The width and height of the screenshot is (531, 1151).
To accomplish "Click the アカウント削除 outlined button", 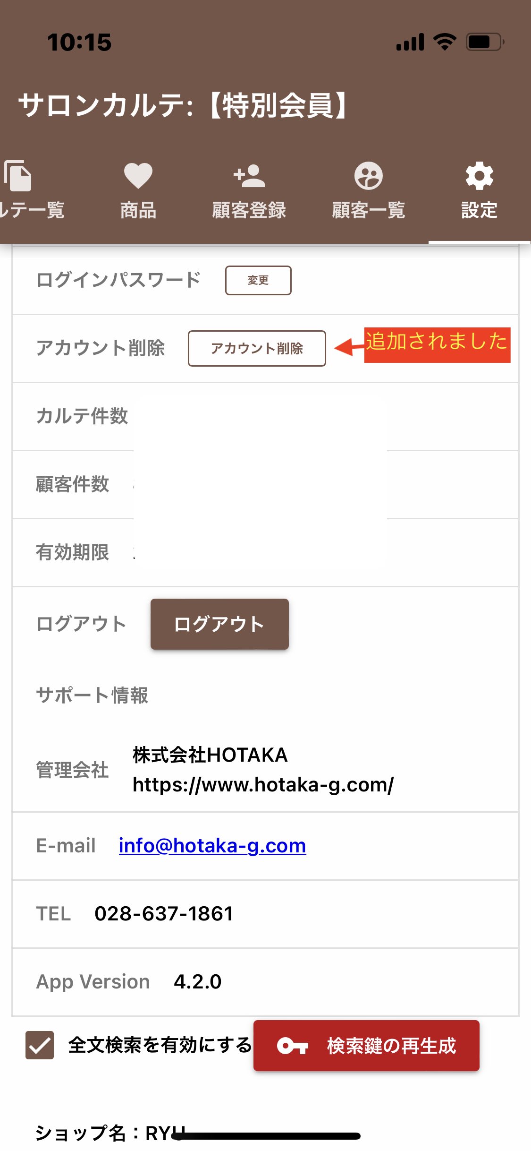I will (257, 348).
